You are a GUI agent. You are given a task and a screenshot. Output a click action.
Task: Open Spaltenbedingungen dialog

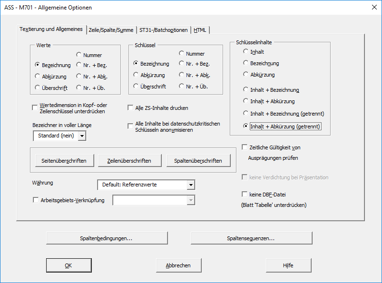(x=107, y=238)
